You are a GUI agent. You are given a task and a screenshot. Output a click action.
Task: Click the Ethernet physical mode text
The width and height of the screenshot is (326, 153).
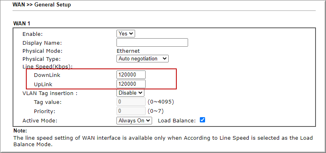tap(128, 51)
